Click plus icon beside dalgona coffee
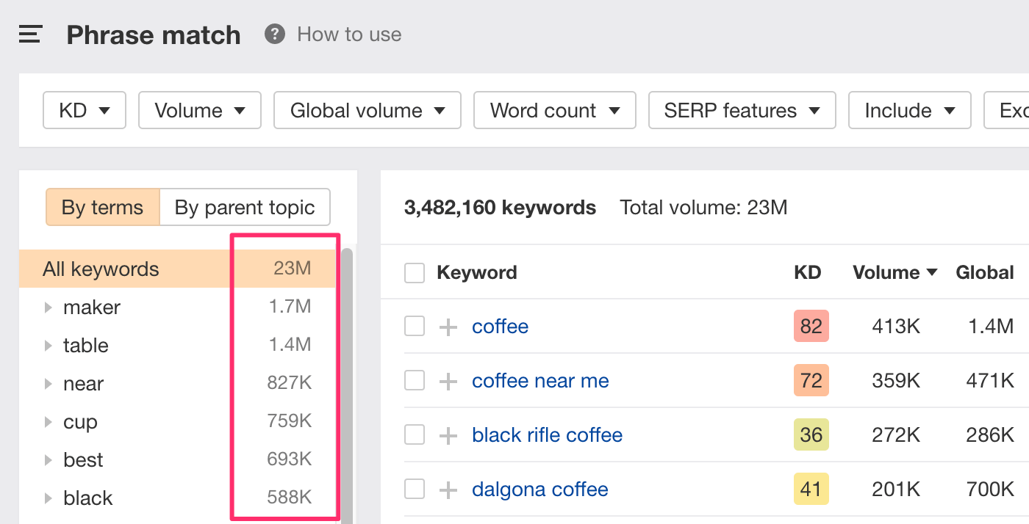 click(448, 490)
